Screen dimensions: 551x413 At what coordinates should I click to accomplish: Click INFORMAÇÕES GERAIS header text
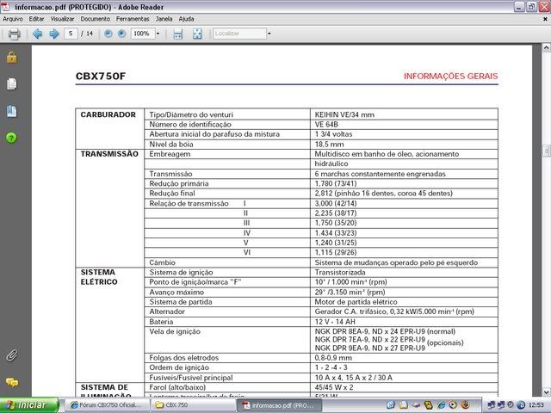click(450, 77)
